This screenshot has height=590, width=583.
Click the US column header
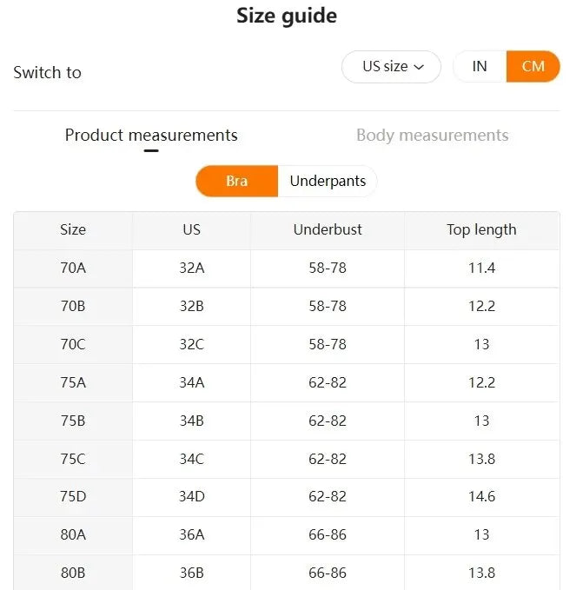(191, 230)
